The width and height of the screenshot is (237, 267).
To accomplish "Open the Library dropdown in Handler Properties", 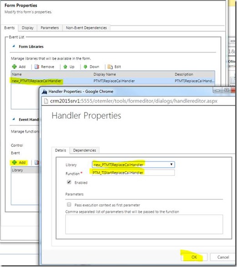I will (x=133, y=165).
